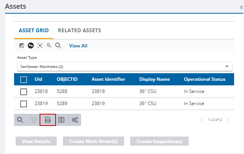Go to next page arrow in pager
244x154 pixels.
[228, 120]
